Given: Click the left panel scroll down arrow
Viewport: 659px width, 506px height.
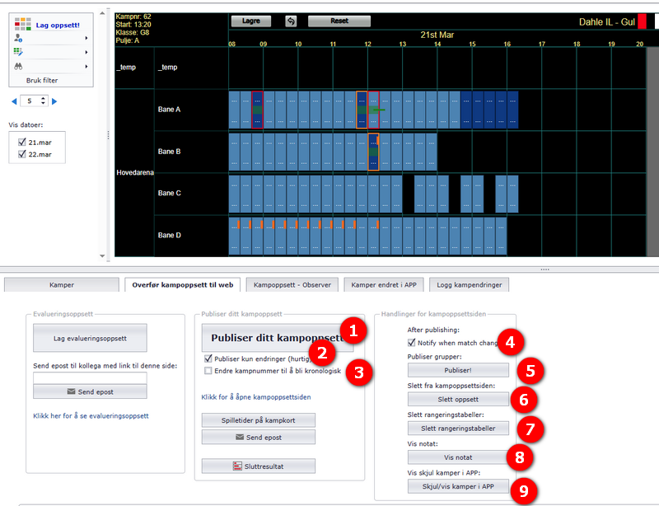Looking at the screenshot, I should pyautogui.click(x=102, y=255).
